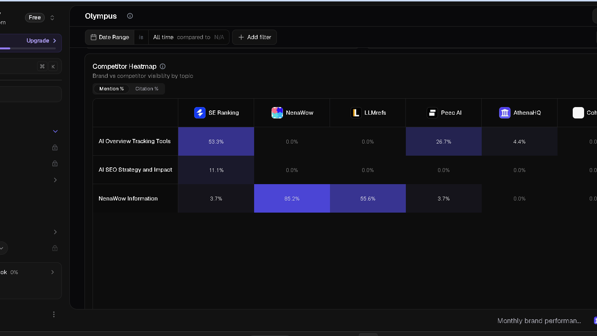Select the NenaWow Information row label

tap(128, 199)
